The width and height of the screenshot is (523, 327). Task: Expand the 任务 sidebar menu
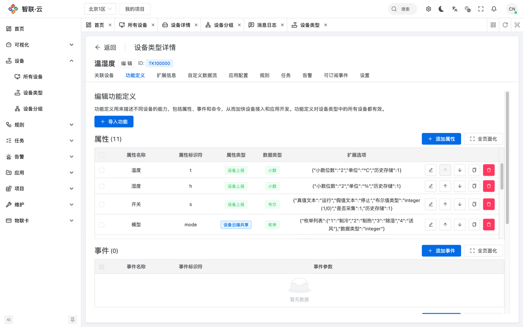point(40,141)
